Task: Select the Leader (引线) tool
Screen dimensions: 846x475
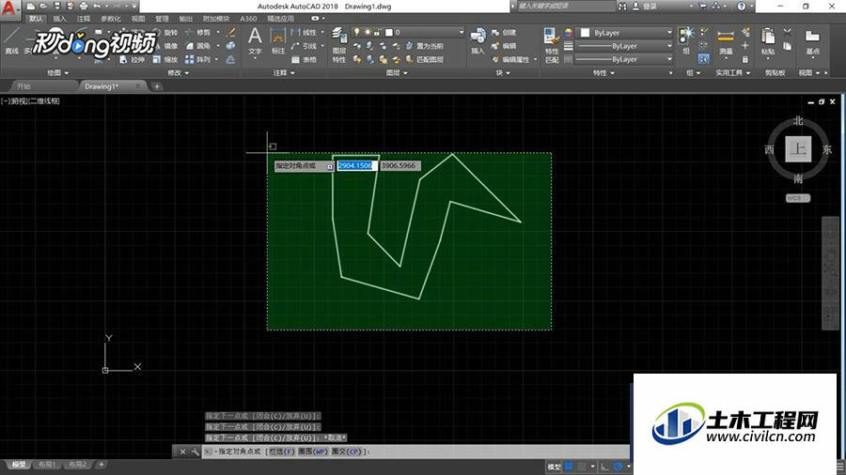Action: 304,46
